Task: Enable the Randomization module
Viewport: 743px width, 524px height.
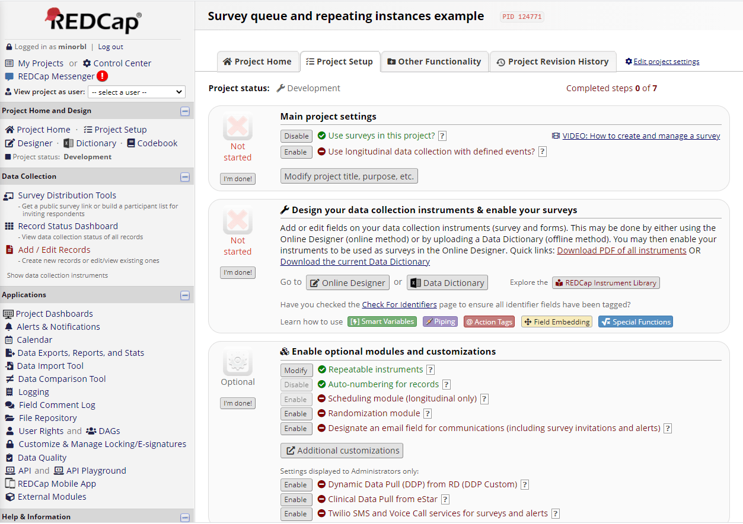Action: pos(296,414)
